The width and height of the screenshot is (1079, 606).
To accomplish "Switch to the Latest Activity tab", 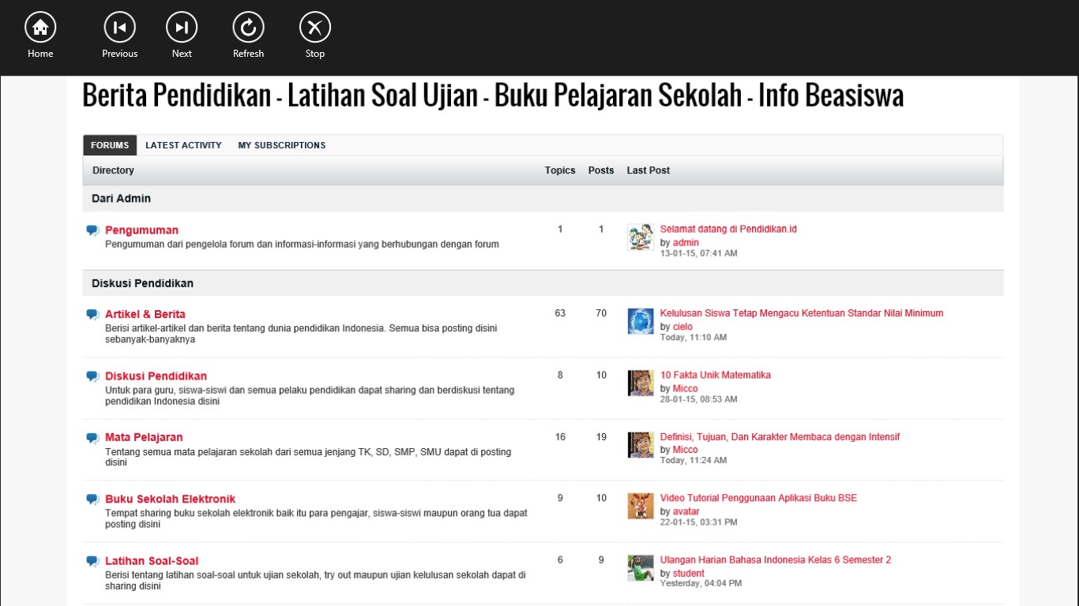I will [183, 145].
